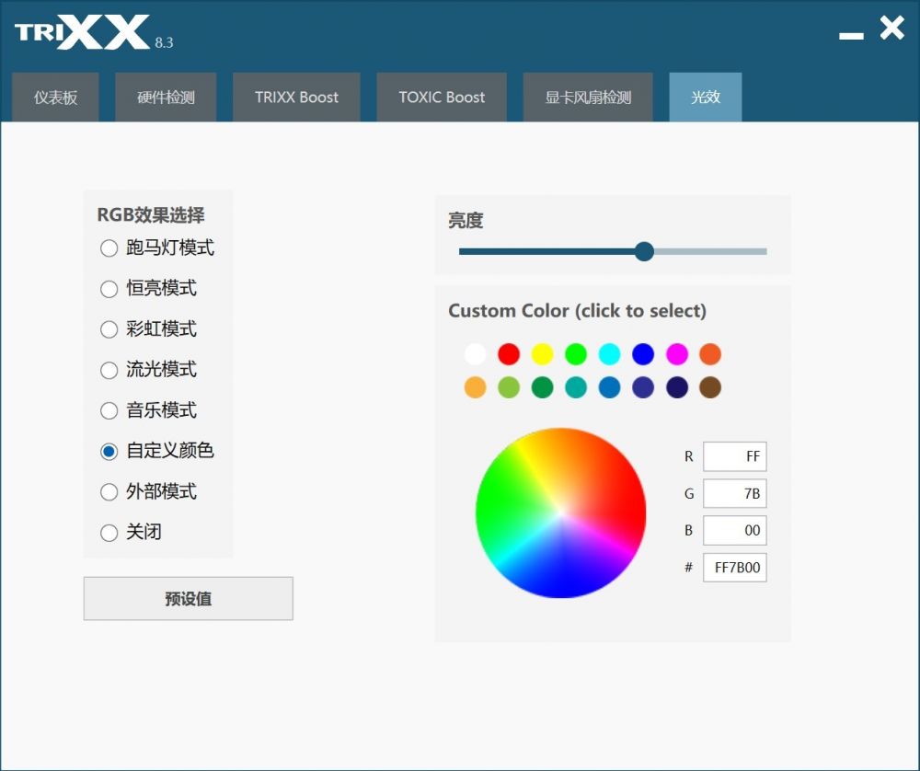The image size is (920, 771).
Task: Enable 彩虹模式 rainbow mode
Action: pos(148,328)
